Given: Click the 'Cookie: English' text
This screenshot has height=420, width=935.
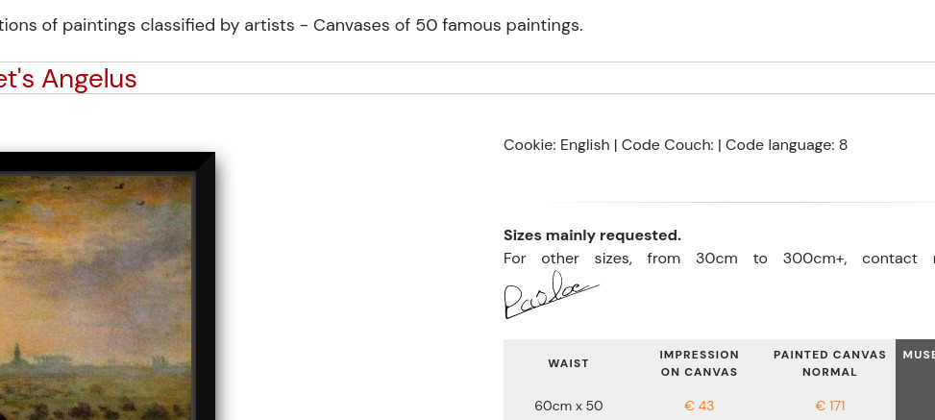Looking at the screenshot, I should [556, 145].
